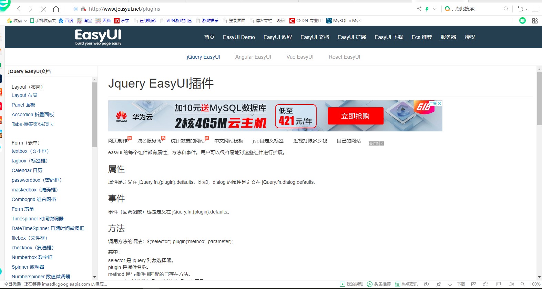Open EasyUI 教程 menu item
Screen dimensions: 542x289
278,37
